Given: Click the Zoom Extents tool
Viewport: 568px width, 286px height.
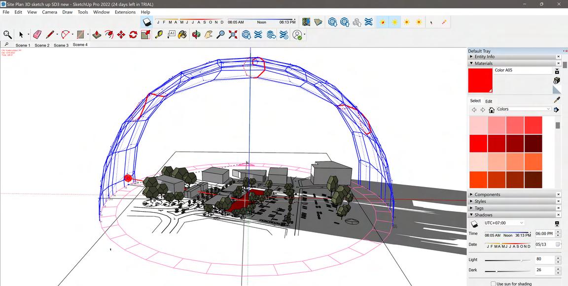Looking at the screenshot, I should point(233,34).
